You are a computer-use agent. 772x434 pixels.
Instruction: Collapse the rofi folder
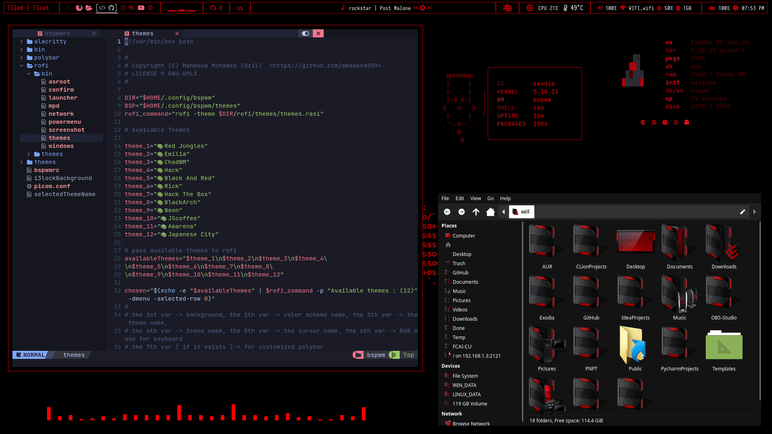coord(21,66)
